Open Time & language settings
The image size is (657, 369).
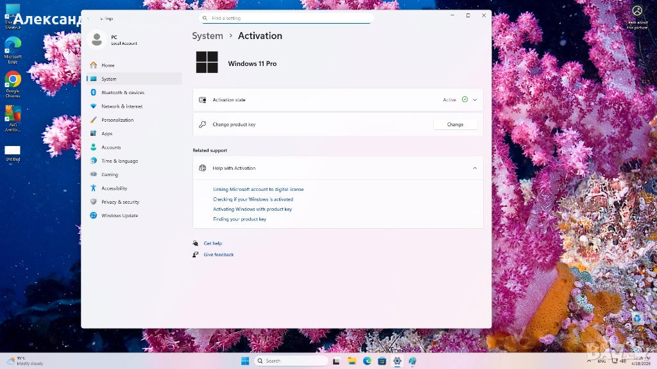(x=119, y=161)
